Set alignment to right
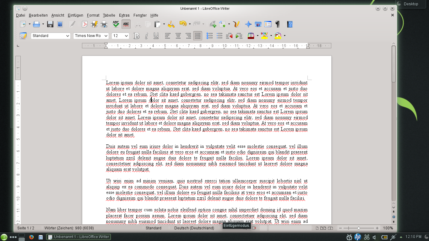The width and height of the screenshot is (429, 241). [x=188, y=36]
